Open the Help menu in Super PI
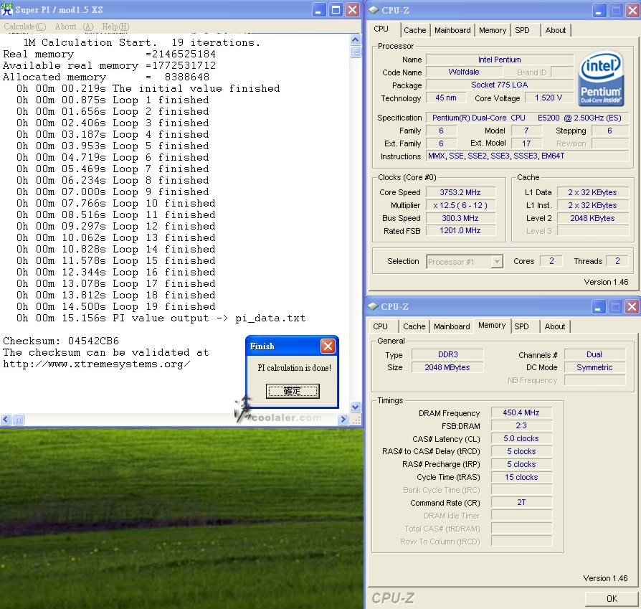The image size is (641, 609). tap(115, 27)
